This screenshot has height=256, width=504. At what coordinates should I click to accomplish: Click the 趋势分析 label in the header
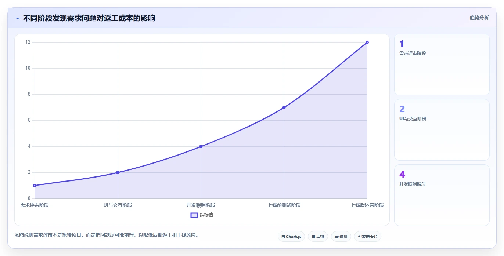479,18
